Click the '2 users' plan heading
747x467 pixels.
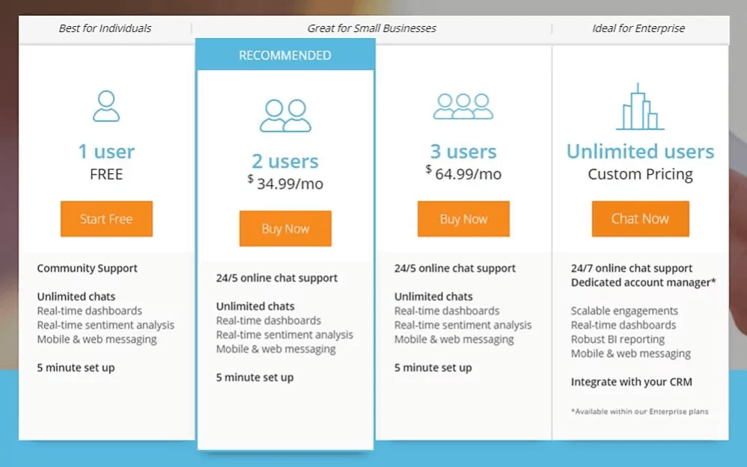point(285,161)
